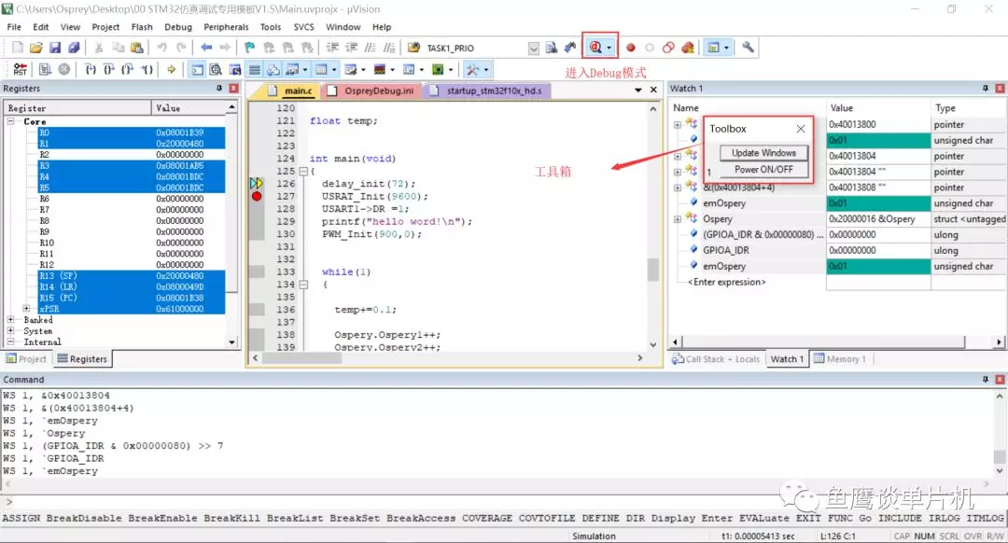Viewport: 1008px width, 543px height.
Task: Toggle auto-hide pin on Command panel
Action: pos(985,380)
